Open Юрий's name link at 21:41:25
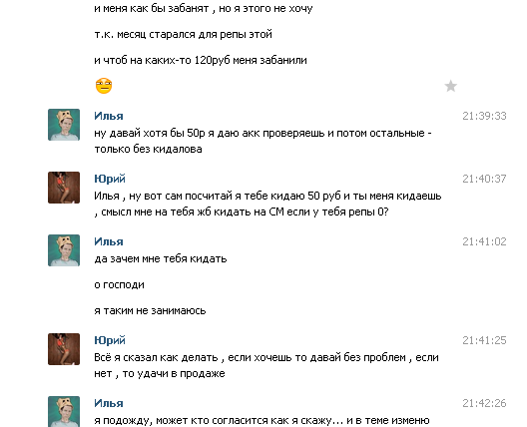Image resolution: width=527 pixels, height=427 pixels. (110, 340)
